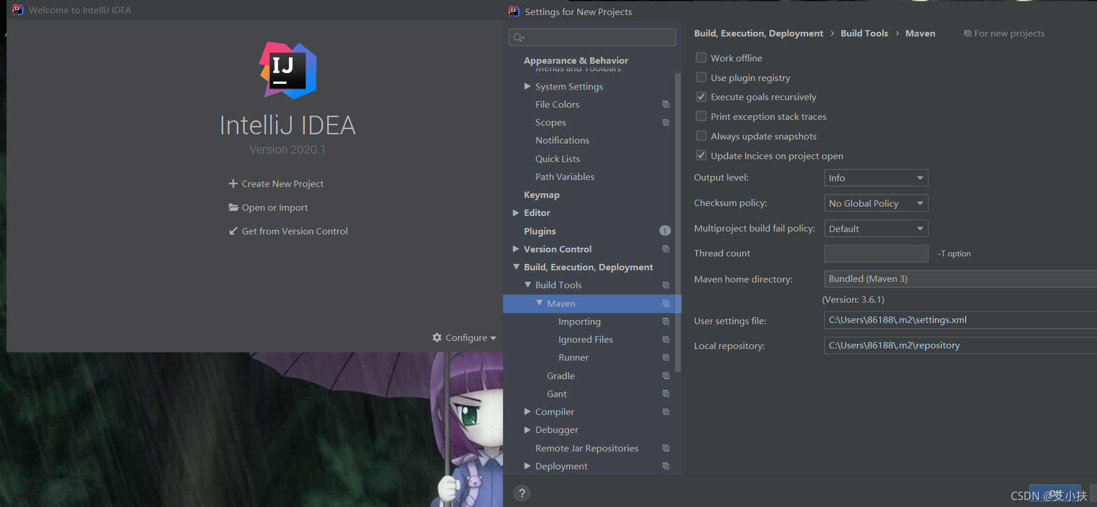
Task: Click the project-level icon next to Gradle
Action: pos(666,376)
